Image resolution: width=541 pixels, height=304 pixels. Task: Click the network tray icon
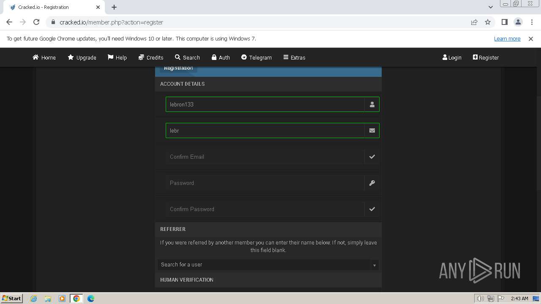pos(491,299)
